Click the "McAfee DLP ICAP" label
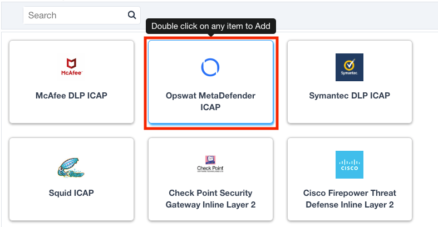This screenshot has height=227, width=438. coord(71,96)
